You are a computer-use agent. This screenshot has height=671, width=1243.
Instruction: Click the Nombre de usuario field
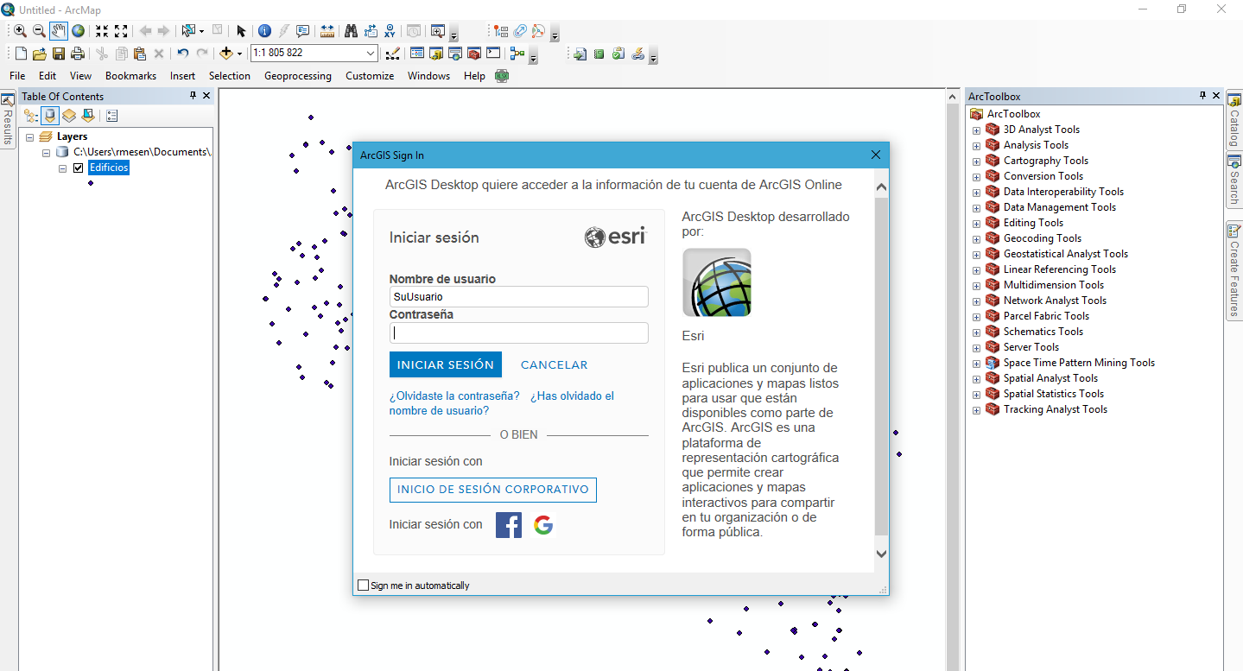[x=519, y=297]
